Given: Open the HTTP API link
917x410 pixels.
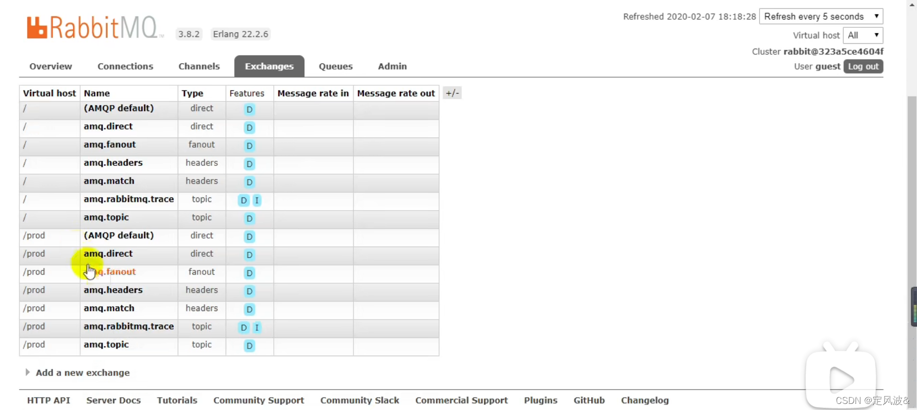Looking at the screenshot, I should pyautogui.click(x=49, y=400).
